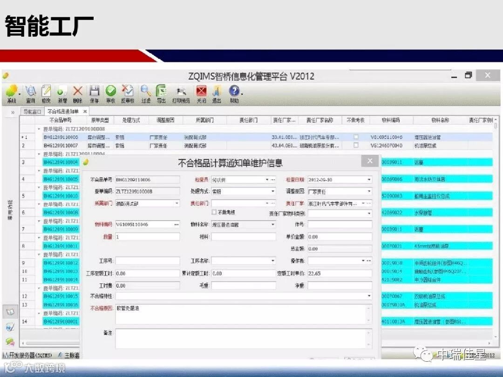This screenshot has width=503, height=377.
Task: Click the 物料编码 column header in grid
Action: tap(391, 120)
